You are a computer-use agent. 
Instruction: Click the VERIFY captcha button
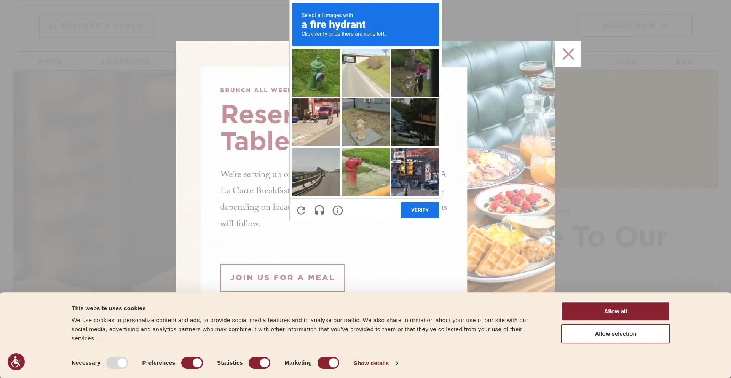click(x=420, y=210)
